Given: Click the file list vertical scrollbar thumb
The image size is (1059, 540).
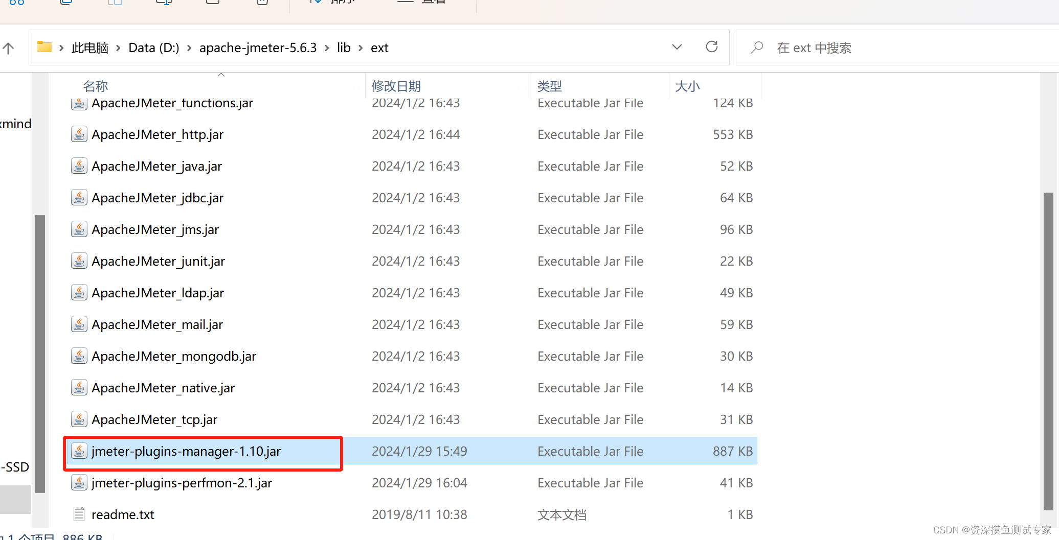Looking at the screenshot, I should (x=1048, y=351).
